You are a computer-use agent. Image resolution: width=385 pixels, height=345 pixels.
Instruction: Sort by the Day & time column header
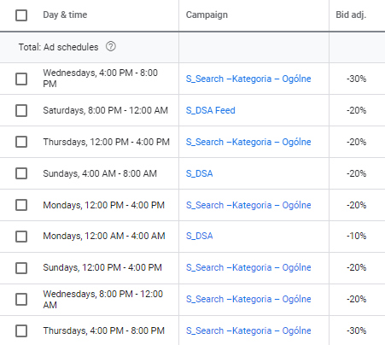65,15
